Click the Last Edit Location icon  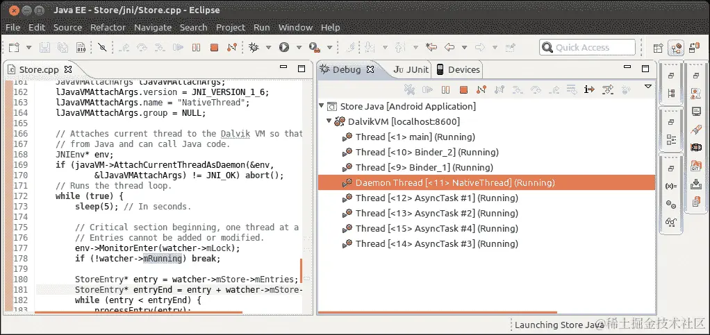(x=431, y=47)
